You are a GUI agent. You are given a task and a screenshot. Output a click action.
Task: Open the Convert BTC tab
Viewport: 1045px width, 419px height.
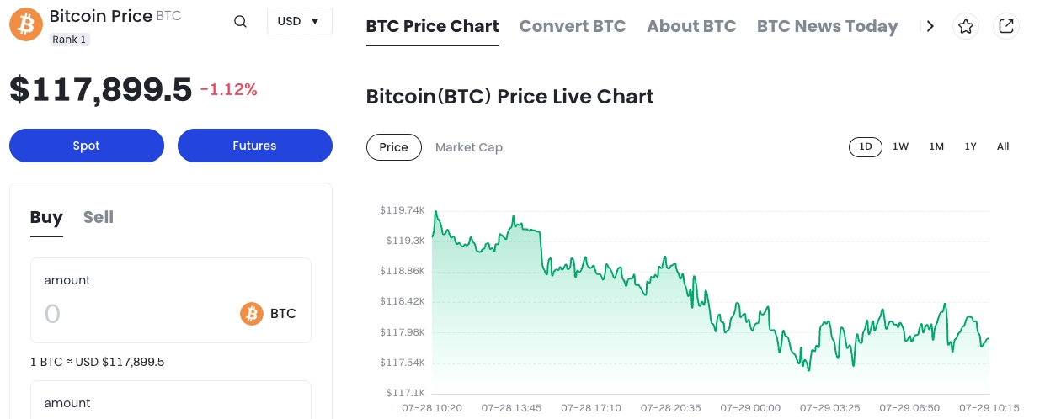pyautogui.click(x=573, y=26)
